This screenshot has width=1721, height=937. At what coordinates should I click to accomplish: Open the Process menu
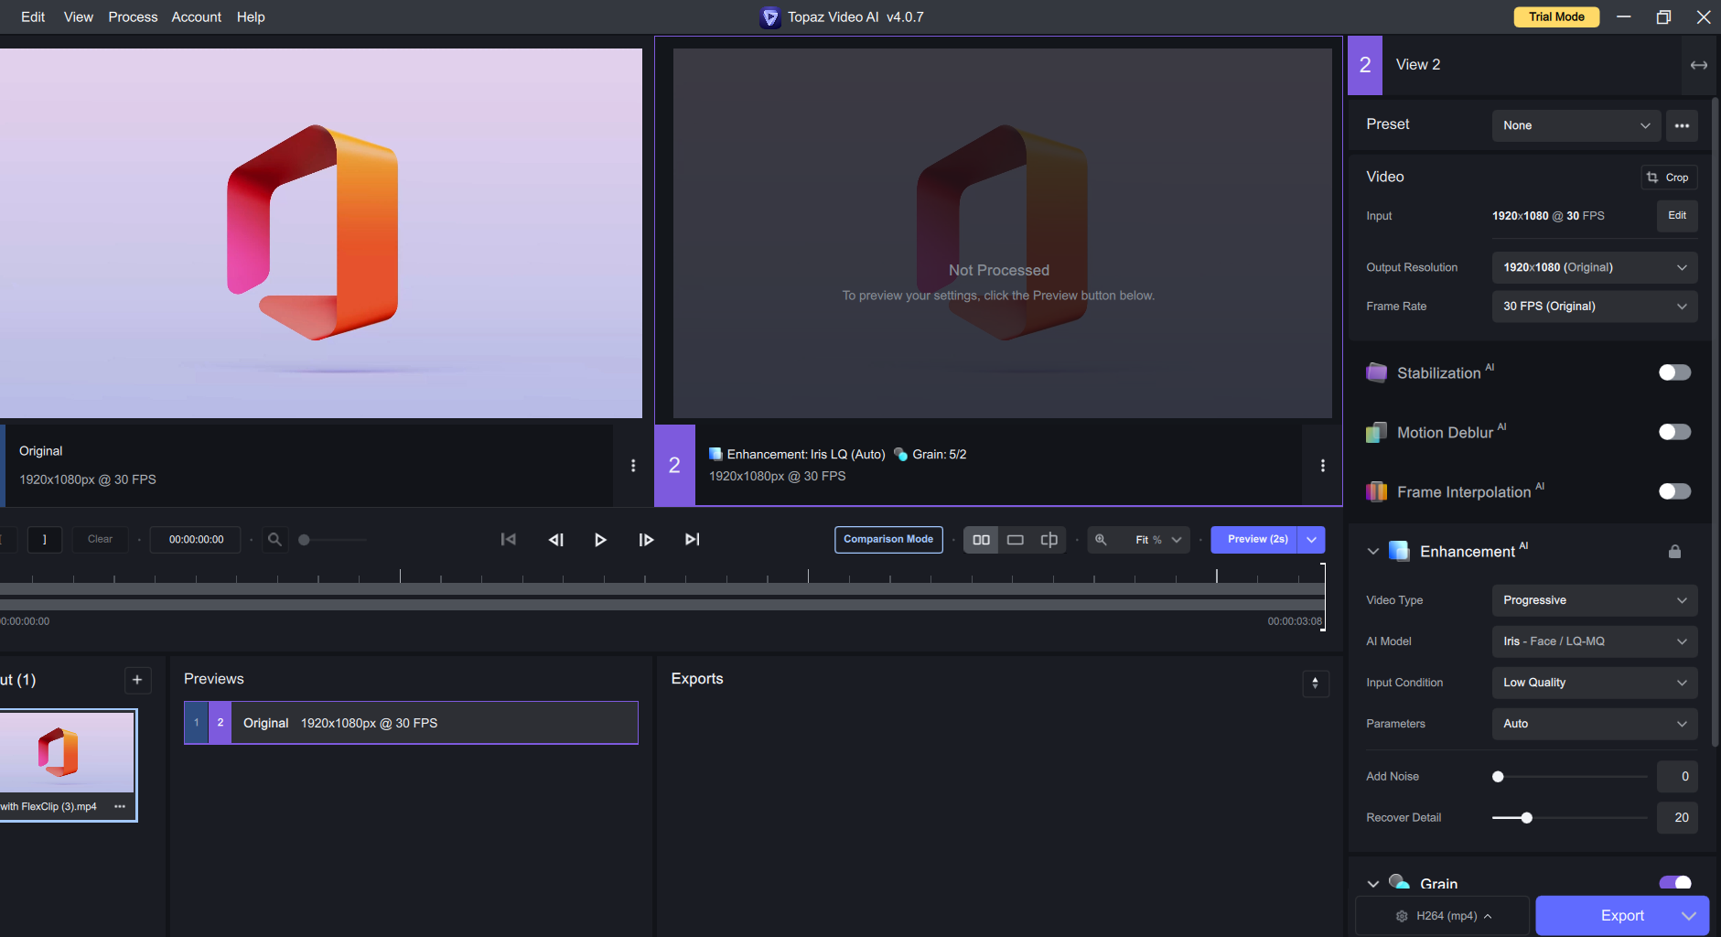click(x=133, y=16)
